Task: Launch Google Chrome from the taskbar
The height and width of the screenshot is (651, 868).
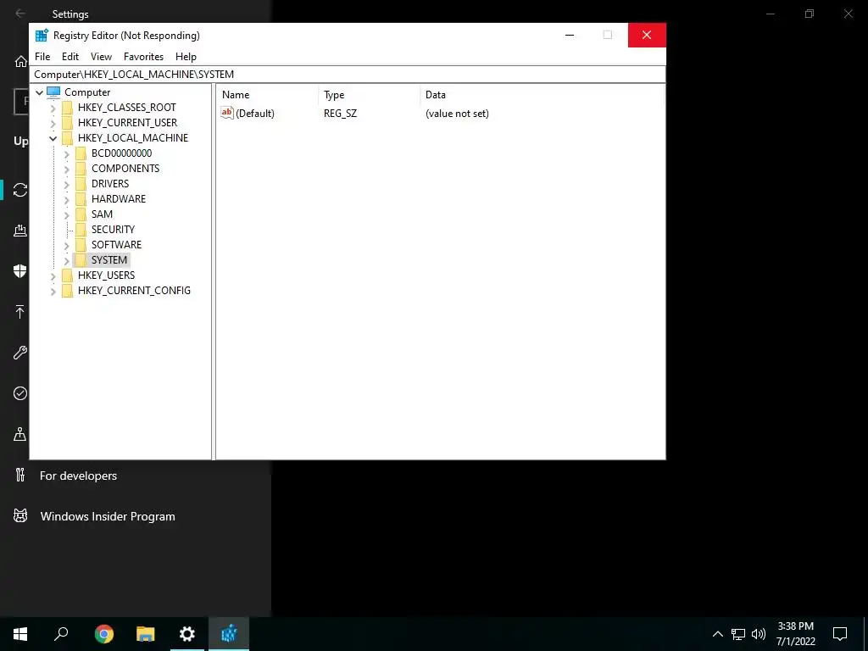Action: point(103,634)
